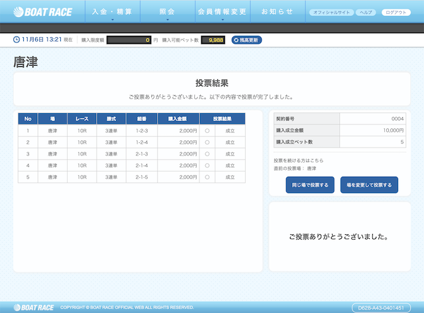Click the result circle for bet 5

[x=207, y=177]
